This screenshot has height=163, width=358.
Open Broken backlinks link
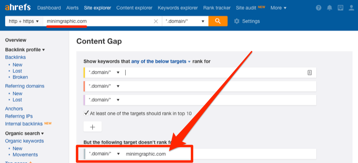[x=20, y=77]
